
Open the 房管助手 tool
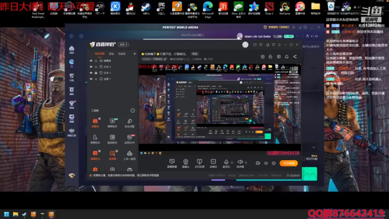95,139
